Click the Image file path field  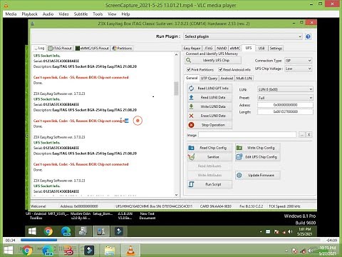coord(247,135)
